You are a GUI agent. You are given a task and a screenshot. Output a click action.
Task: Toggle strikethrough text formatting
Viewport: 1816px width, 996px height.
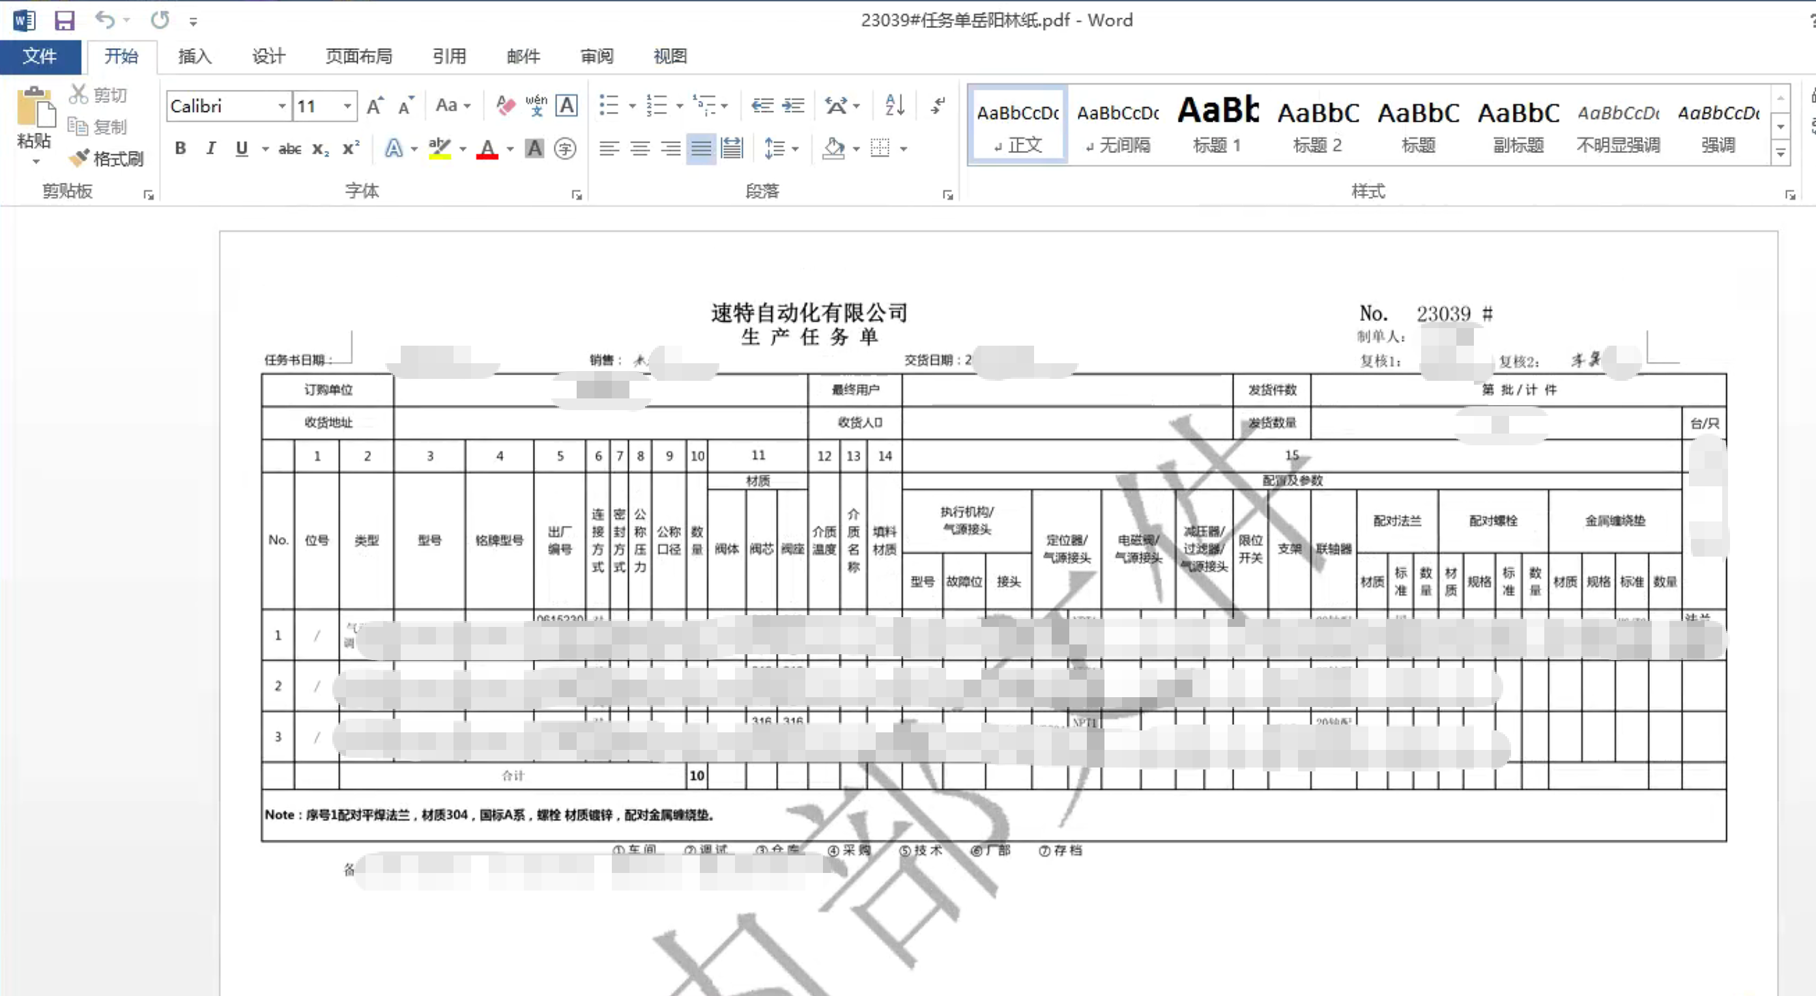tap(289, 148)
